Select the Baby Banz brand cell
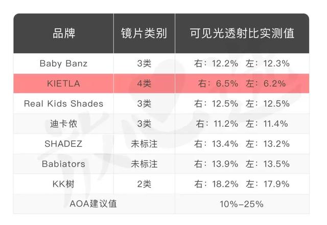This screenshot has width=327, height=225. 63,64
